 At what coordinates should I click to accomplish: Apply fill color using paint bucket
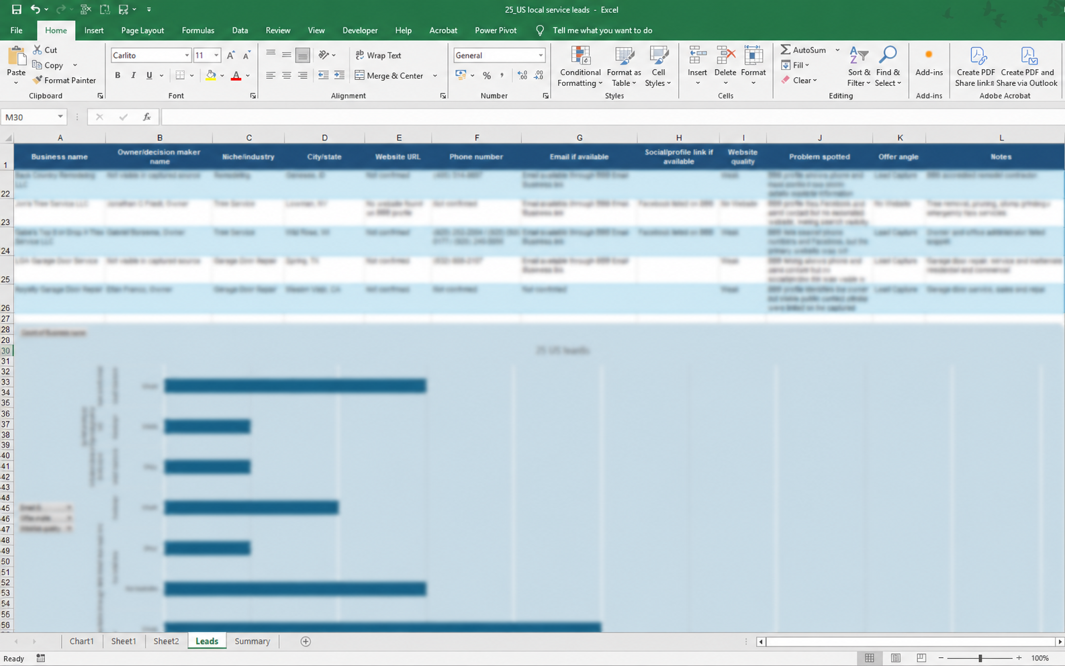[x=211, y=75]
